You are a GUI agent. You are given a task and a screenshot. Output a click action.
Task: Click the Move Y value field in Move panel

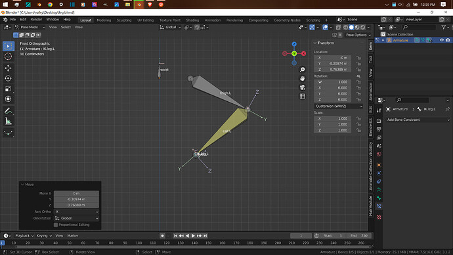coord(76,199)
